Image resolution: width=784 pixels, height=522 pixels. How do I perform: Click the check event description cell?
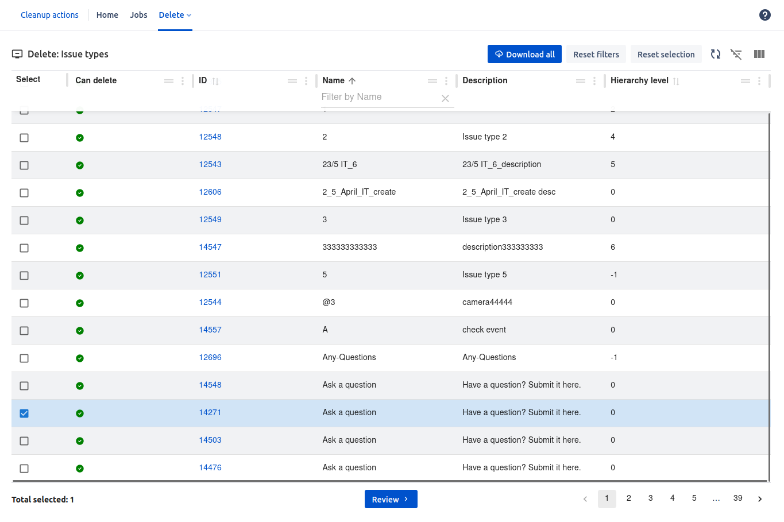point(484,330)
